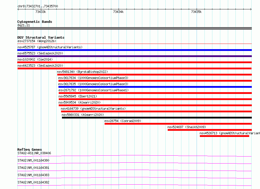
Task: Click the chr8:73432701..73435700 coordinate label
Action: click(38, 6)
